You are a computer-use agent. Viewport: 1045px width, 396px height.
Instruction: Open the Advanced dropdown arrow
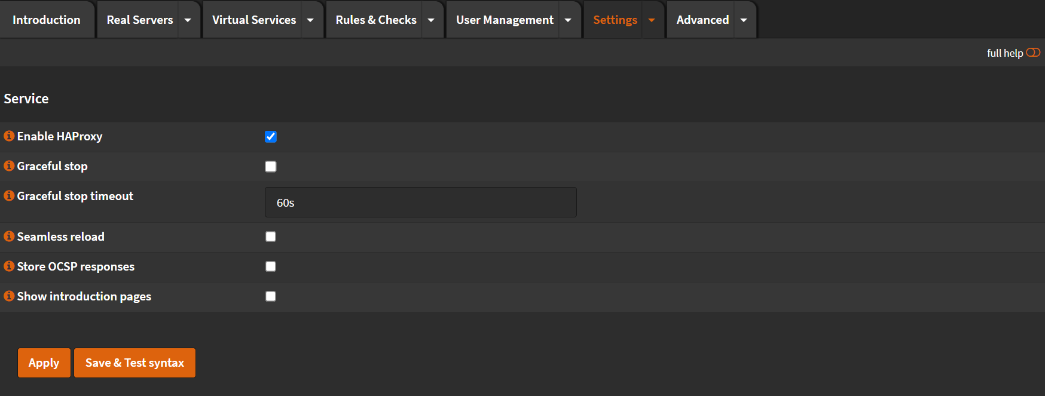point(744,20)
